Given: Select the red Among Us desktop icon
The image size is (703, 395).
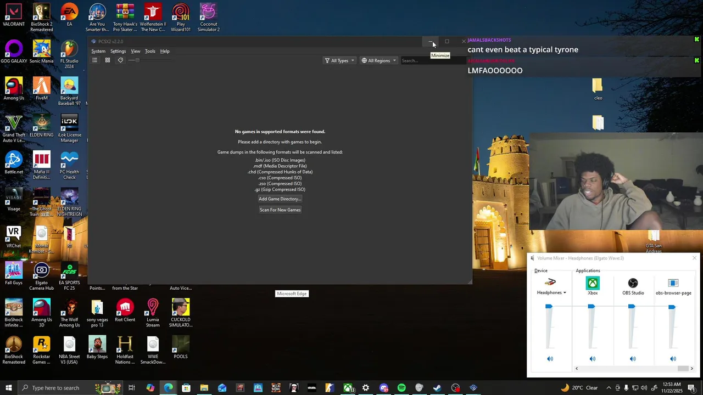Looking at the screenshot, I should pyautogui.click(x=14, y=89).
